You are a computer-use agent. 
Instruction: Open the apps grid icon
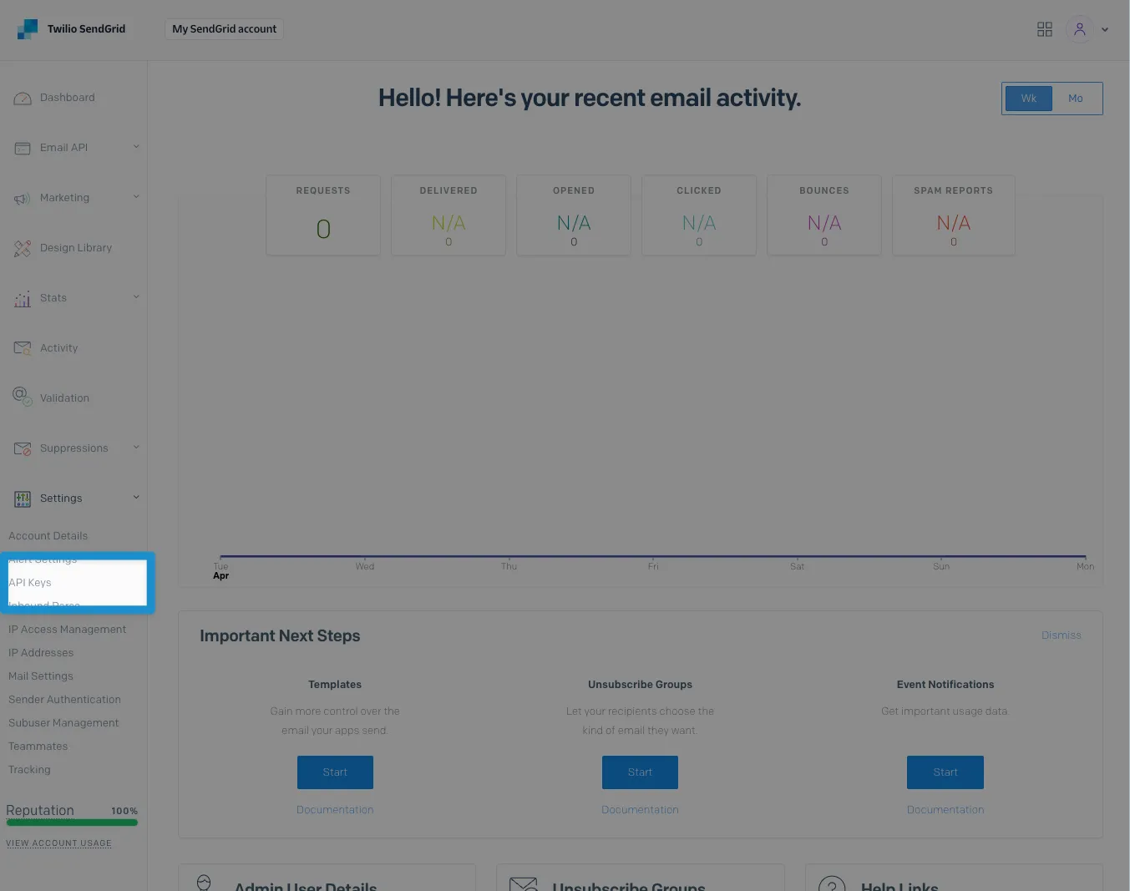[1045, 29]
